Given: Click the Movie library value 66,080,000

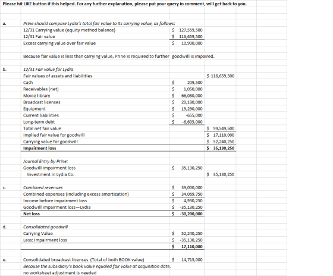Looking at the screenshot, I should click(187, 96).
